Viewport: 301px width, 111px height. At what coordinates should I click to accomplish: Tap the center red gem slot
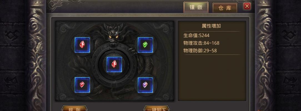pyautogui.click(x=114, y=64)
